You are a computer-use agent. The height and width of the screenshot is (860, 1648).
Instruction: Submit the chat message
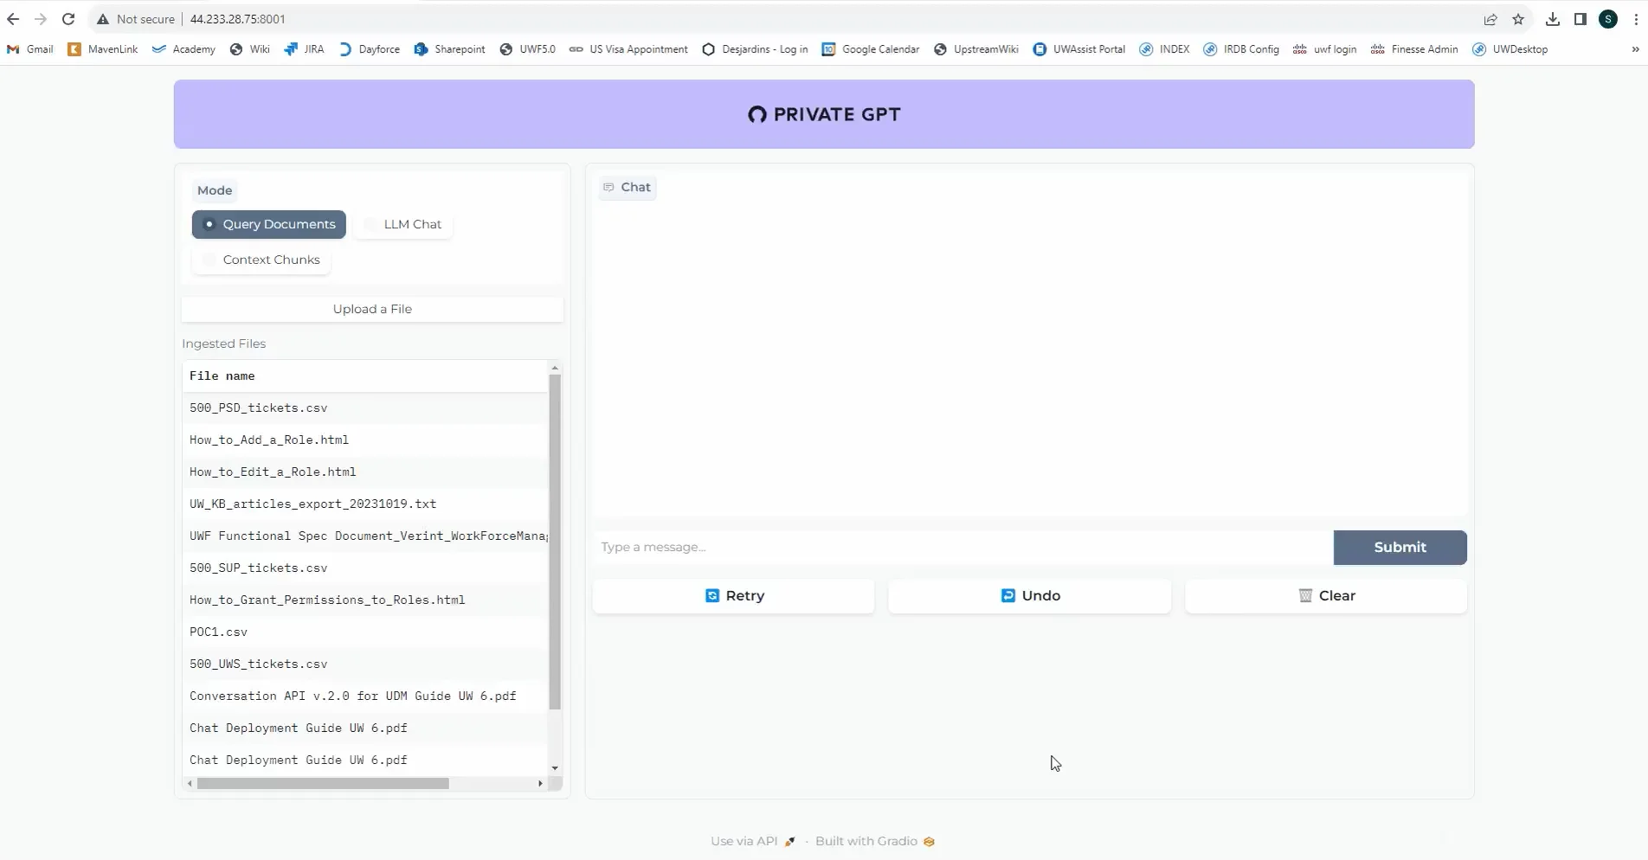pos(1400,547)
